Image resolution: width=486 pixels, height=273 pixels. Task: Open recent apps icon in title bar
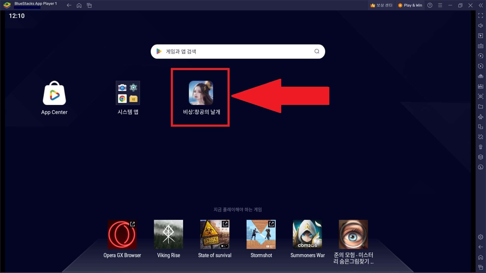click(x=89, y=5)
